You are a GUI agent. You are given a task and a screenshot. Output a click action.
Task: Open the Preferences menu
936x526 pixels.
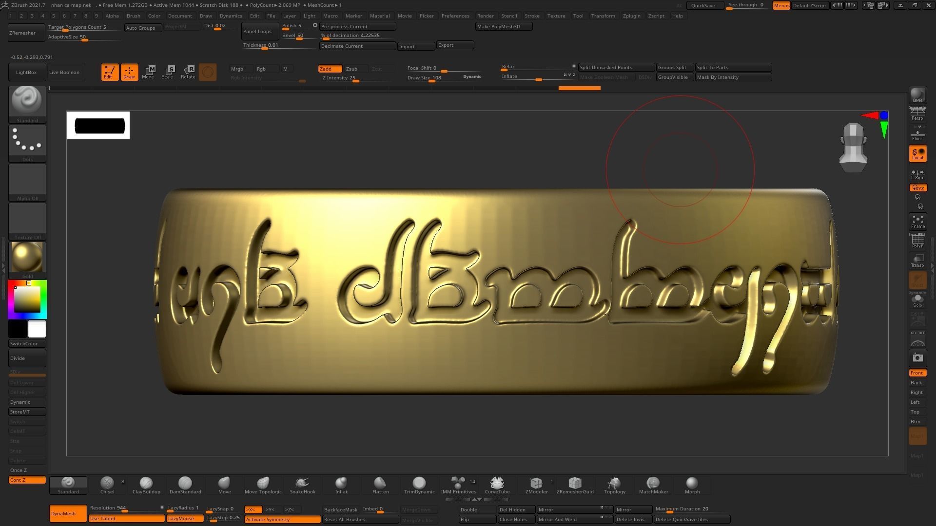[455, 16]
